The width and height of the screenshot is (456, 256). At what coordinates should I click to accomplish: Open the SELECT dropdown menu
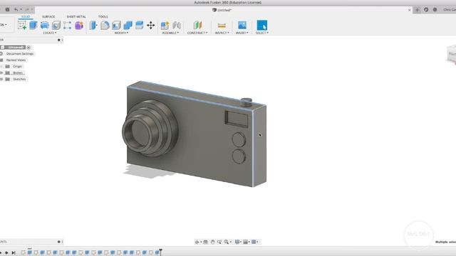tap(262, 33)
